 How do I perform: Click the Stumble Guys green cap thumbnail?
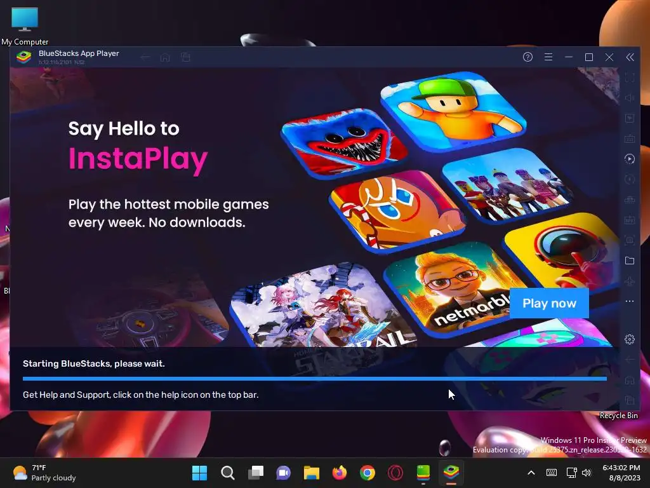(x=453, y=111)
